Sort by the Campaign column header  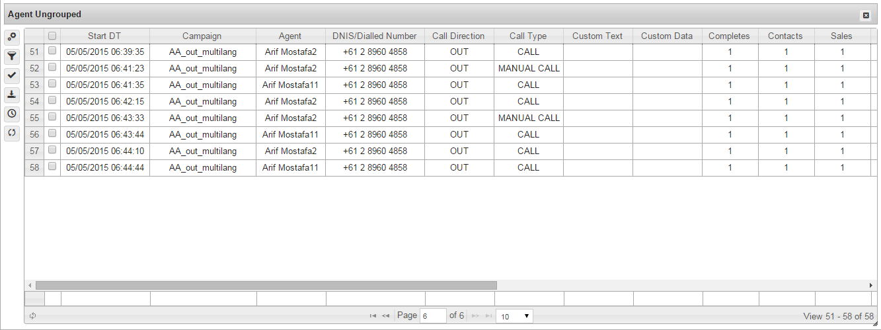[x=202, y=36]
